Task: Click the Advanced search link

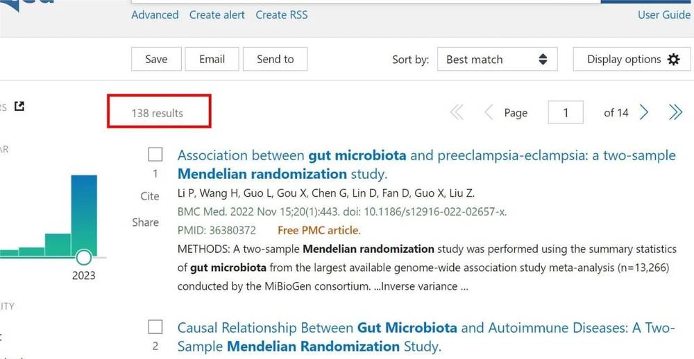Action: (155, 15)
